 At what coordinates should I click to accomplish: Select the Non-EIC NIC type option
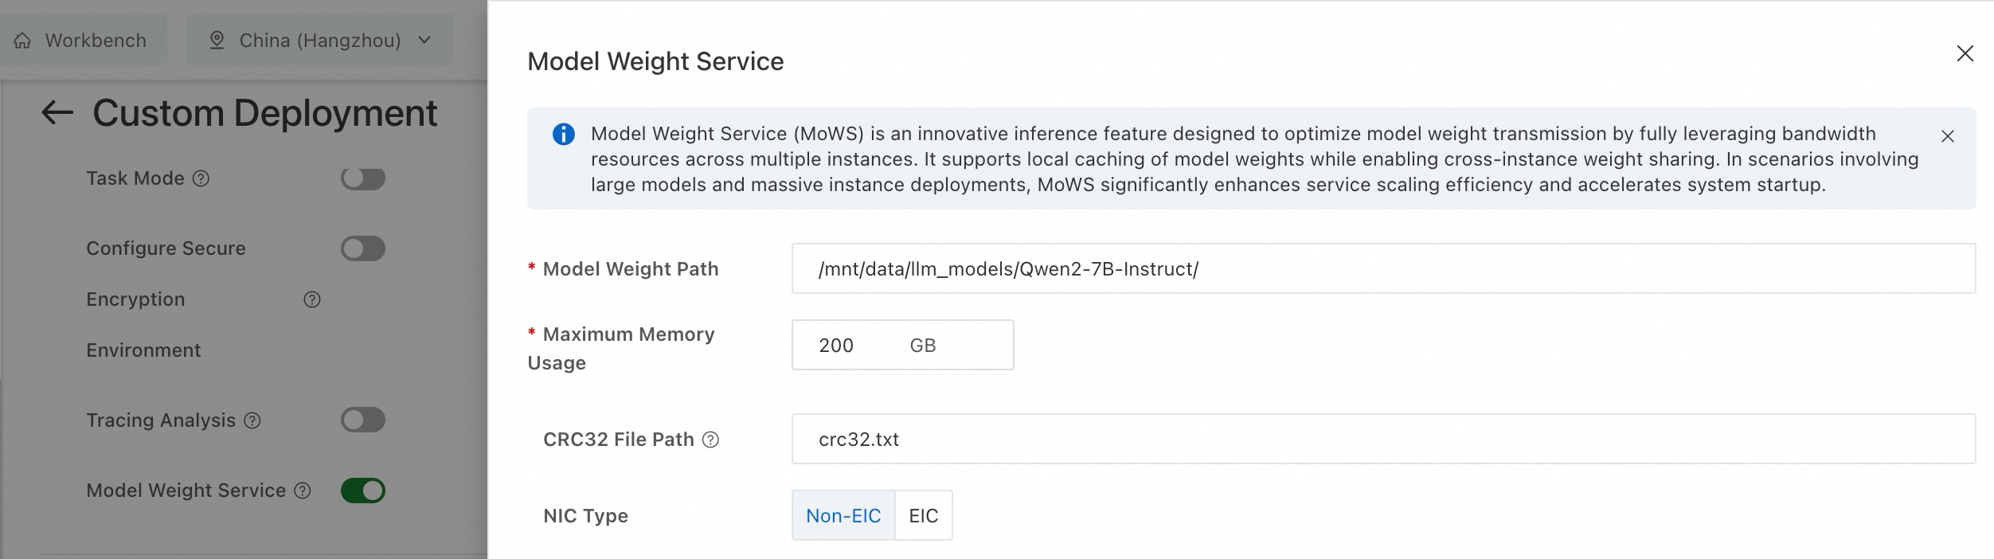point(843,516)
